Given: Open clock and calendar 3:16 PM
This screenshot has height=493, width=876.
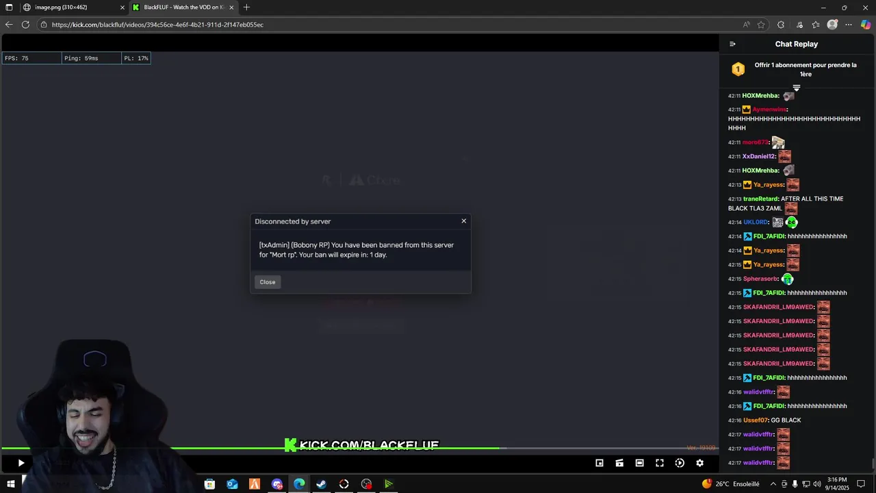Looking at the screenshot, I should click(837, 483).
